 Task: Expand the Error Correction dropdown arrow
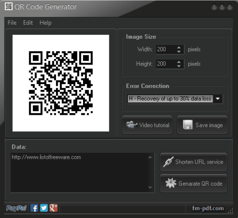click(x=218, y=98)
